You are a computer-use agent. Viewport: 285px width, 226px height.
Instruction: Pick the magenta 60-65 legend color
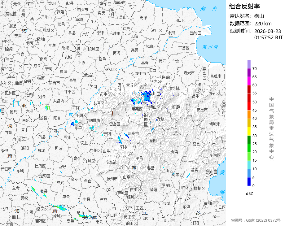(249, 81)
